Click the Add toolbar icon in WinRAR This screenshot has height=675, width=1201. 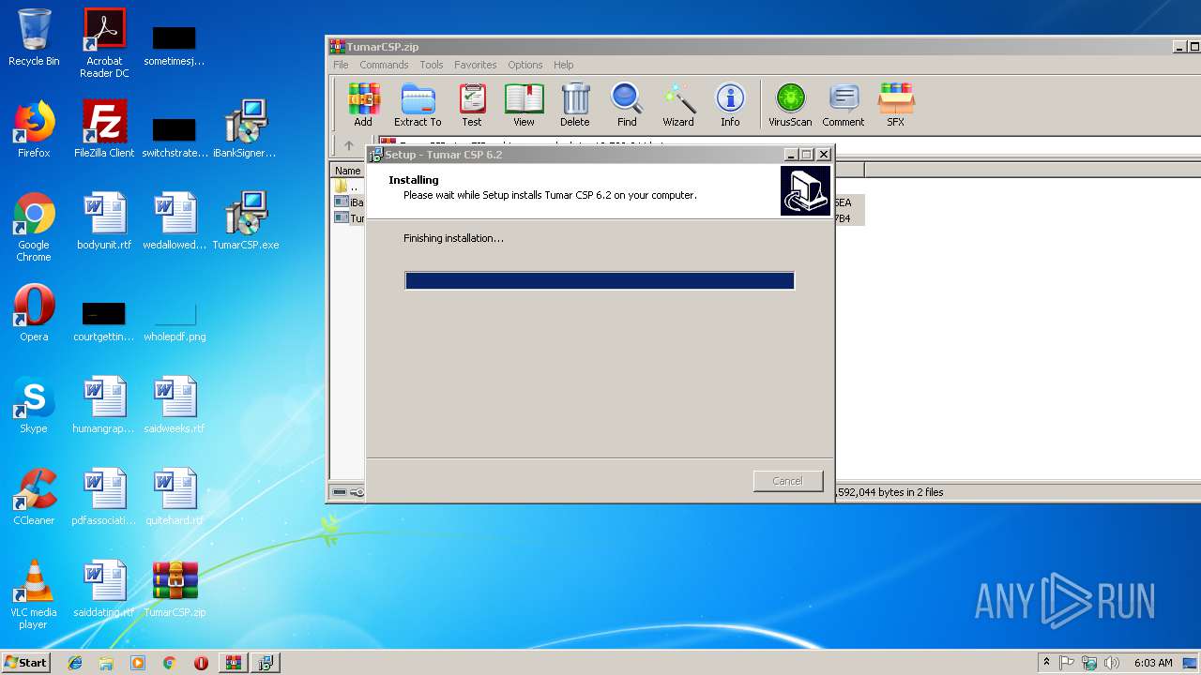(363, 105)
